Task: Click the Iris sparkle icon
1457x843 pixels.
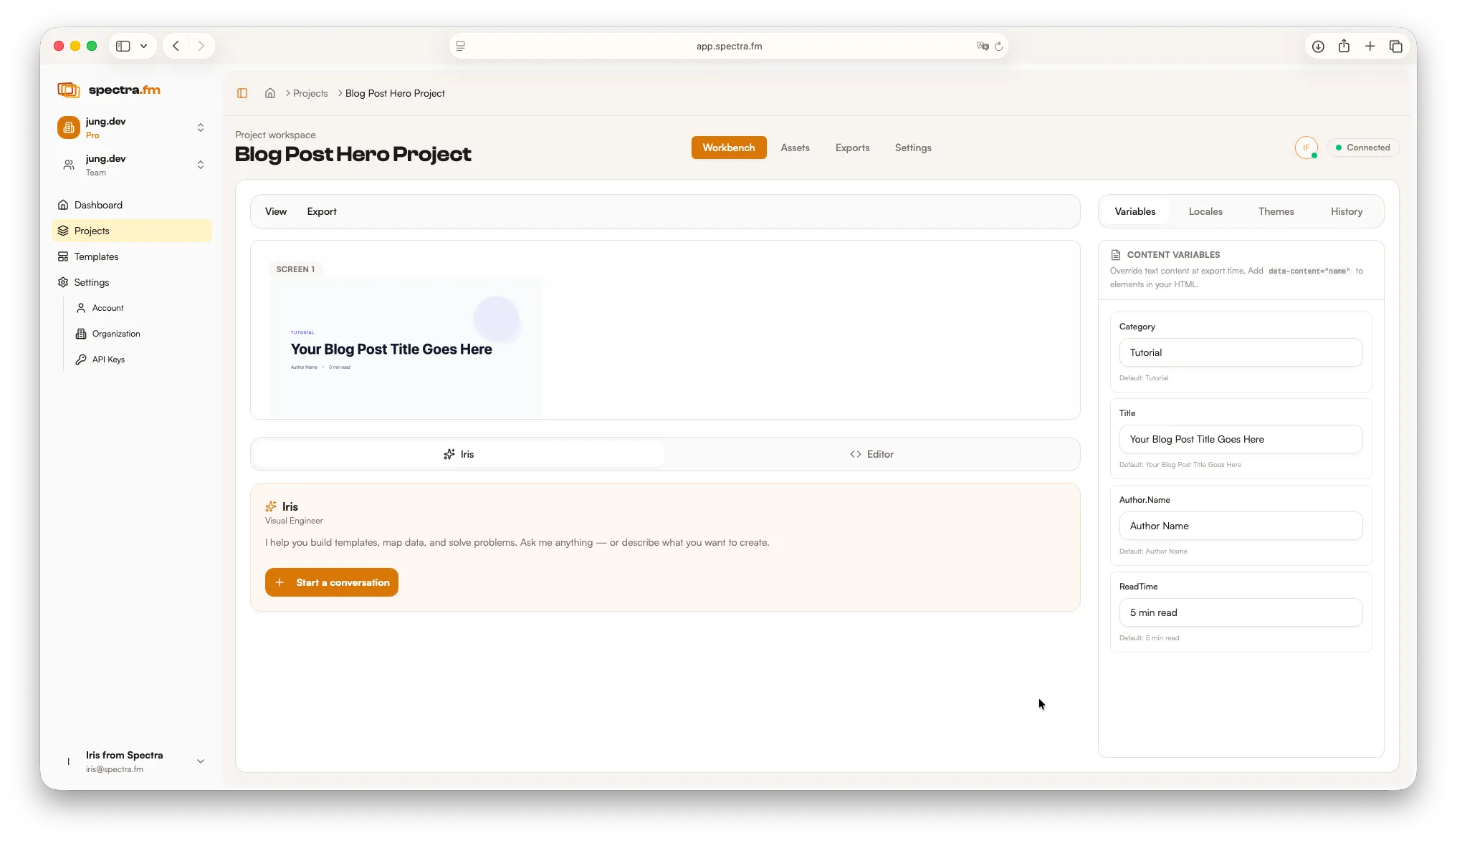Action: (x=271, y=506)
